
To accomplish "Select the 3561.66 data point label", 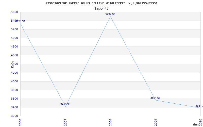I will [x=155, y=98].
